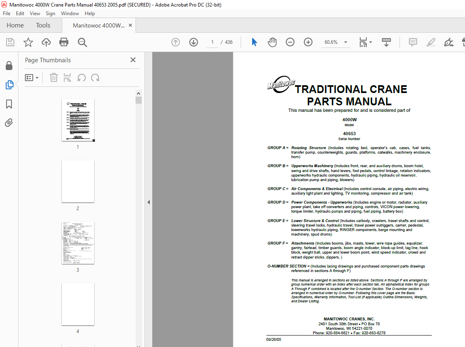
Task: Open the zoom level dropdown
Action: tap(345, 42)
